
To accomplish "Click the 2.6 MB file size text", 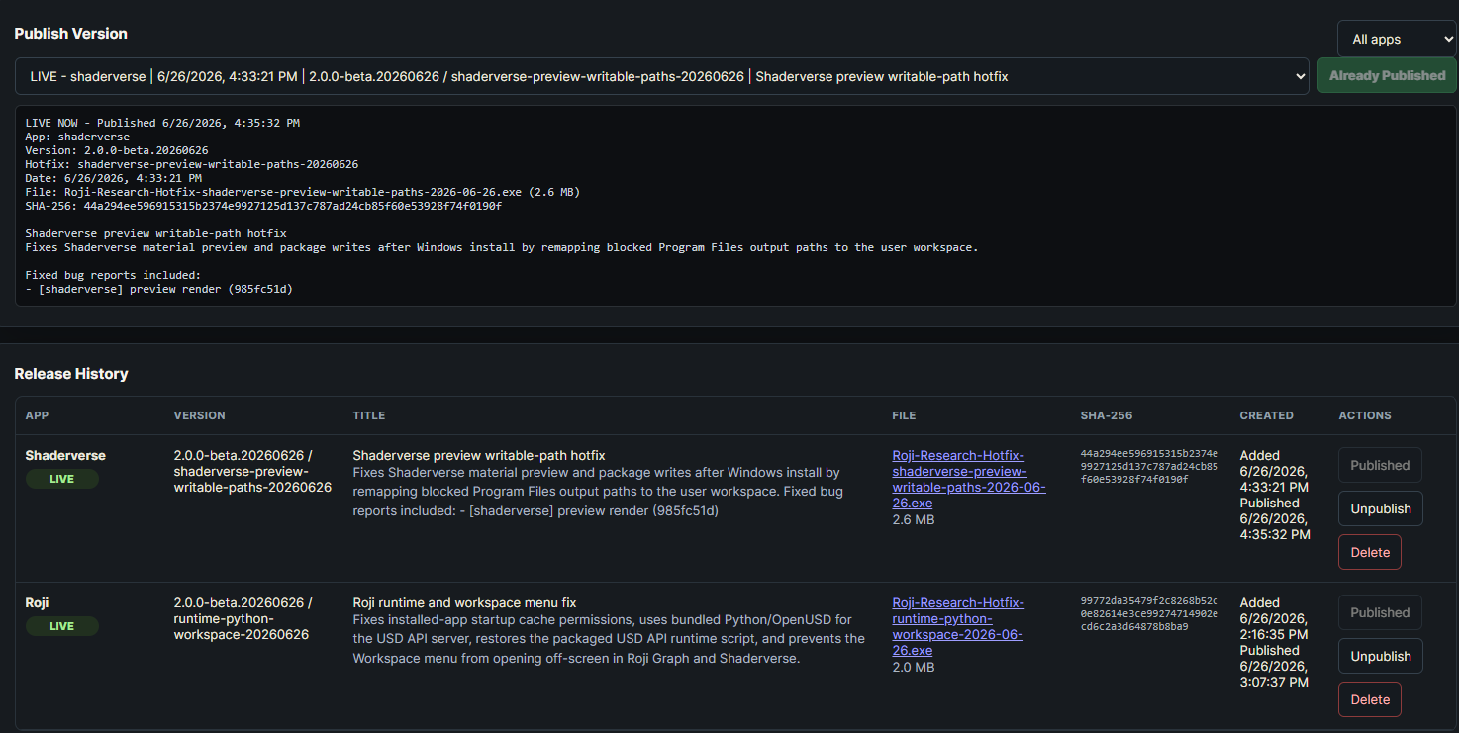I will click(912, 519).
